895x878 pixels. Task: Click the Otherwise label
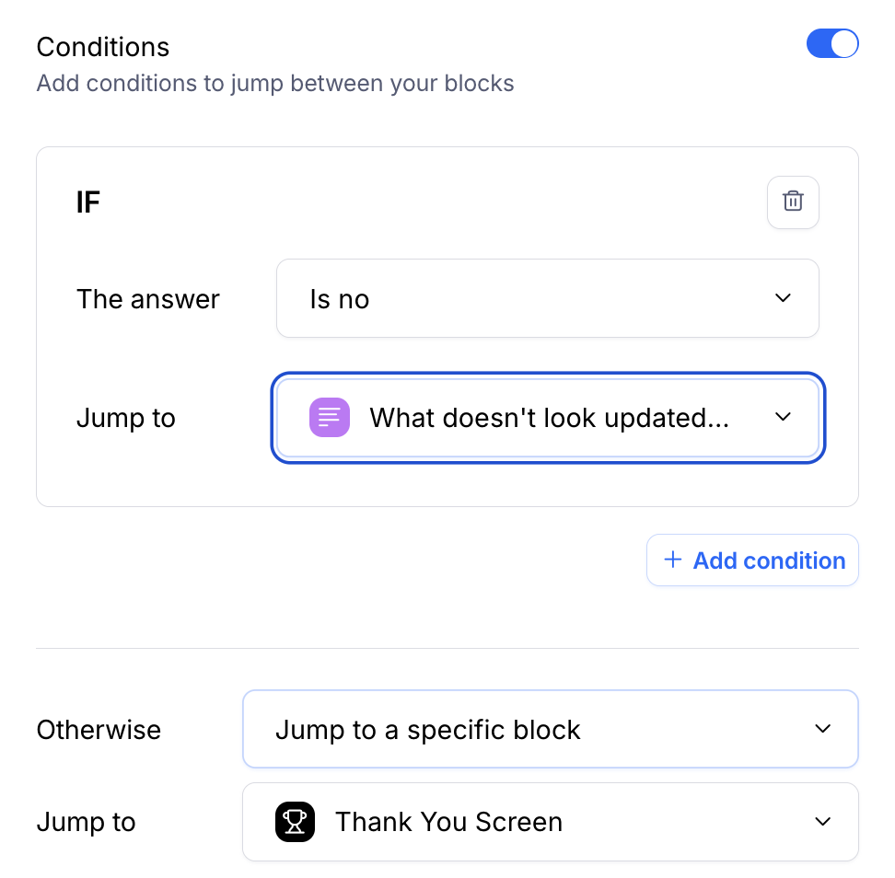coord(99,730)
